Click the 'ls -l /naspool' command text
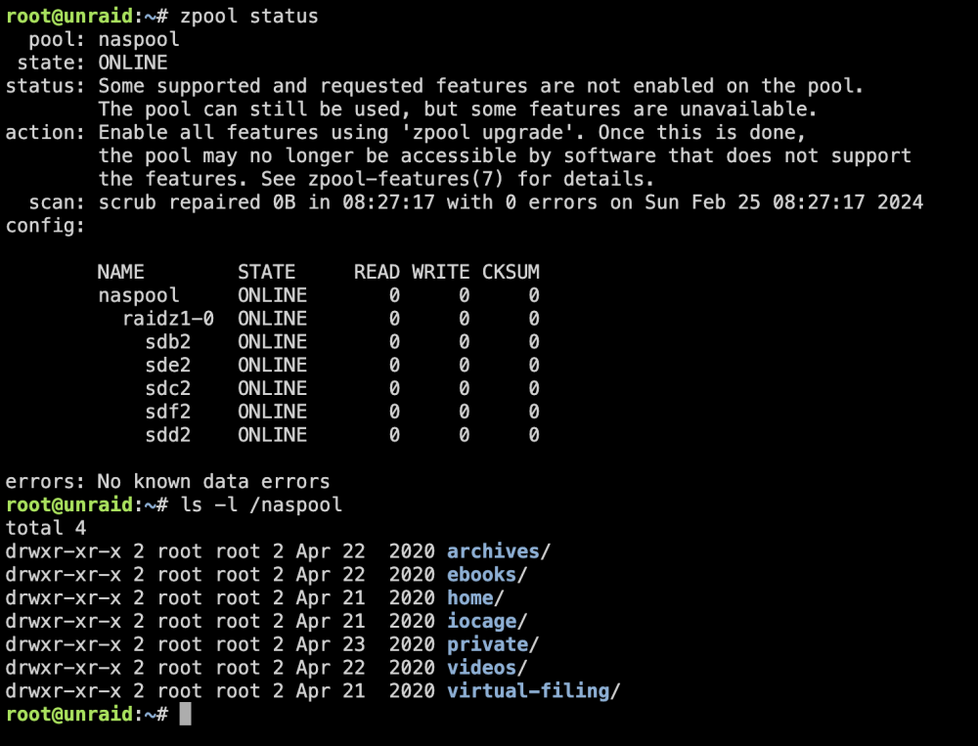The width and height of the screenshot is (978, 746). point(261,505)
